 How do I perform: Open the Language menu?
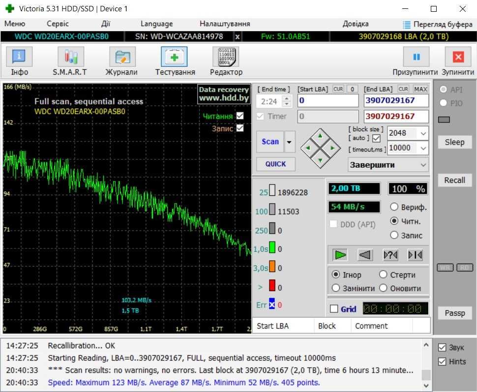click(156, 24)
